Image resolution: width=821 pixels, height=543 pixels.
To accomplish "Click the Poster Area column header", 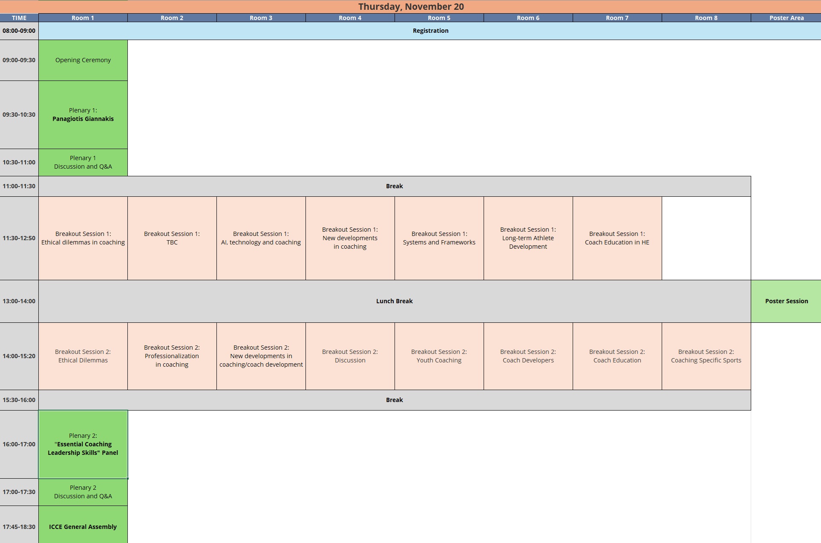I will [786, 18].
